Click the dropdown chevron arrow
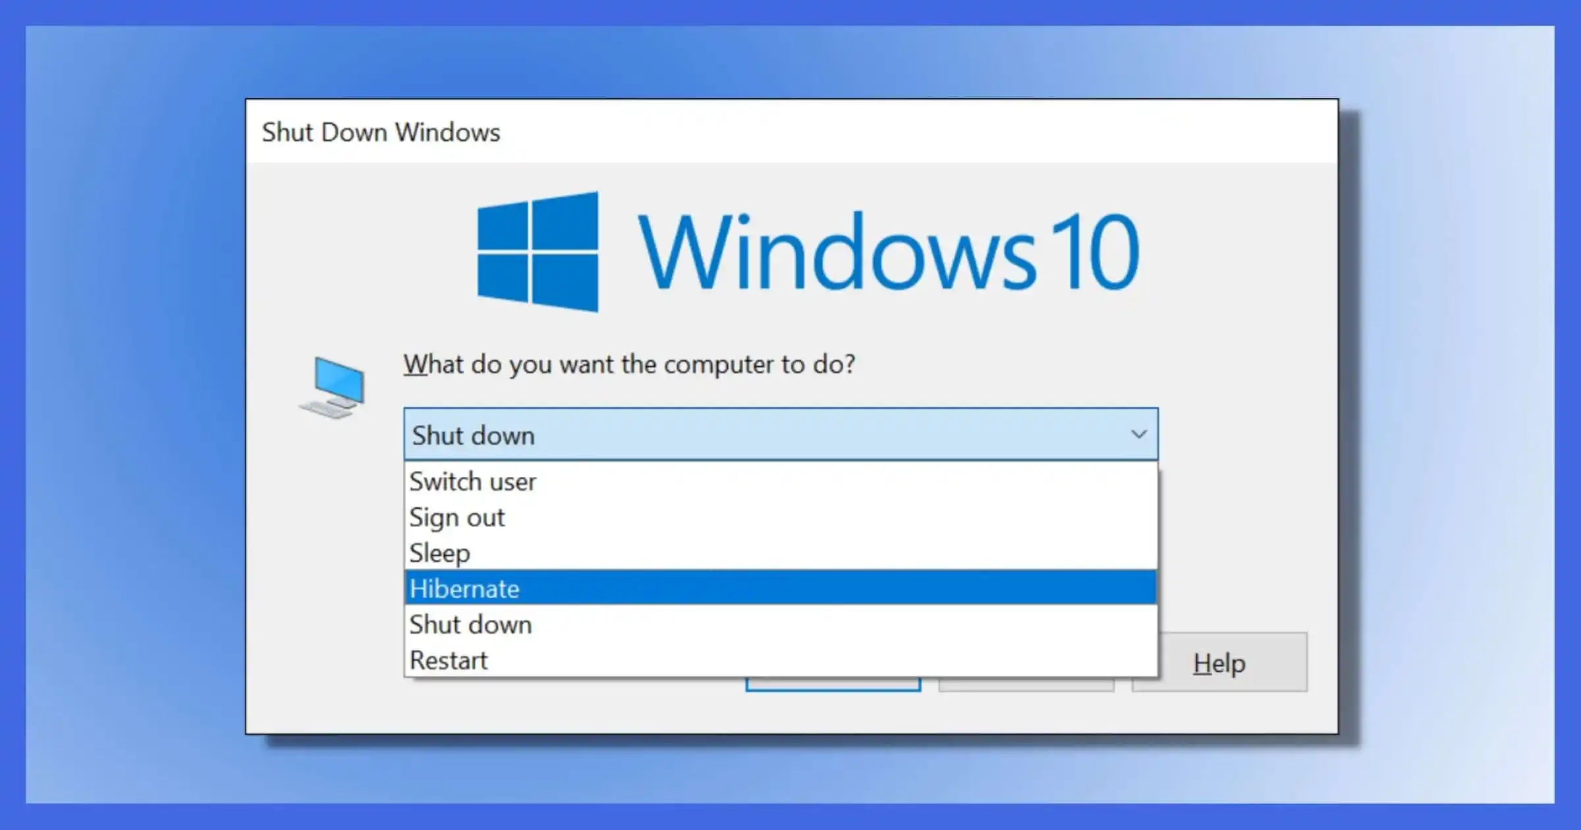 (x=1137, y=433)
